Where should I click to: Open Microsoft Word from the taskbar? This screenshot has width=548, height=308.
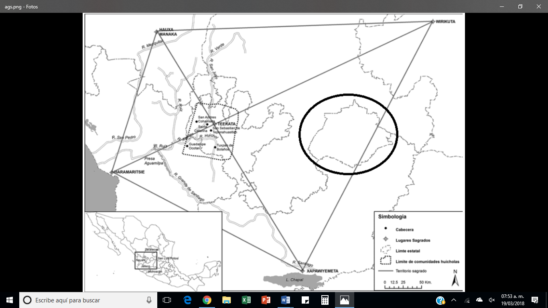[285, 300]
